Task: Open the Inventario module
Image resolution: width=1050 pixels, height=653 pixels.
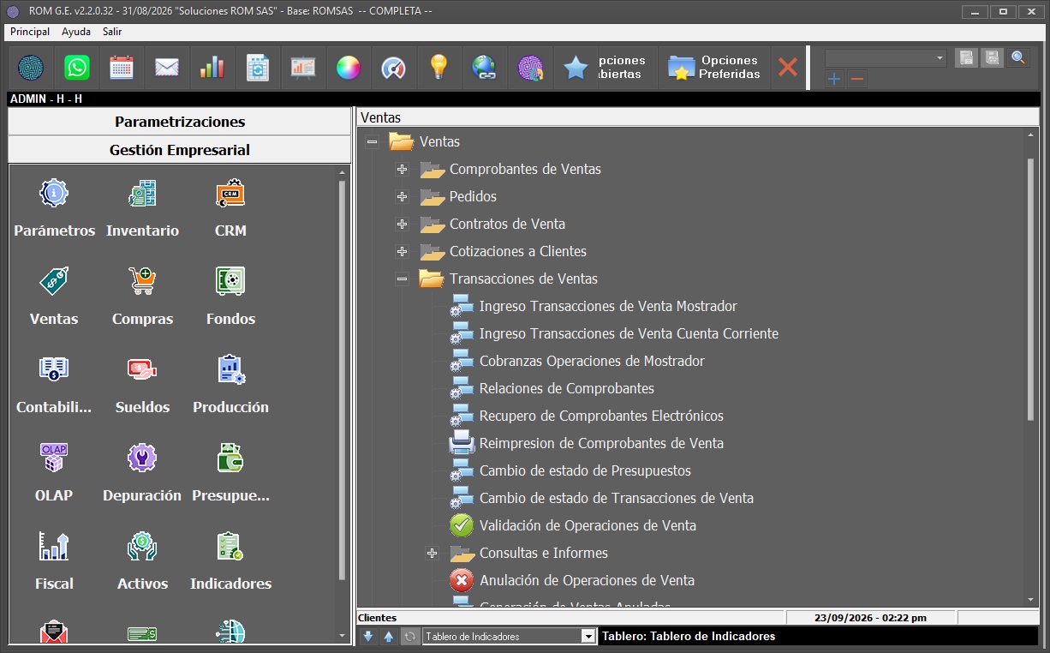Action: 142,208
